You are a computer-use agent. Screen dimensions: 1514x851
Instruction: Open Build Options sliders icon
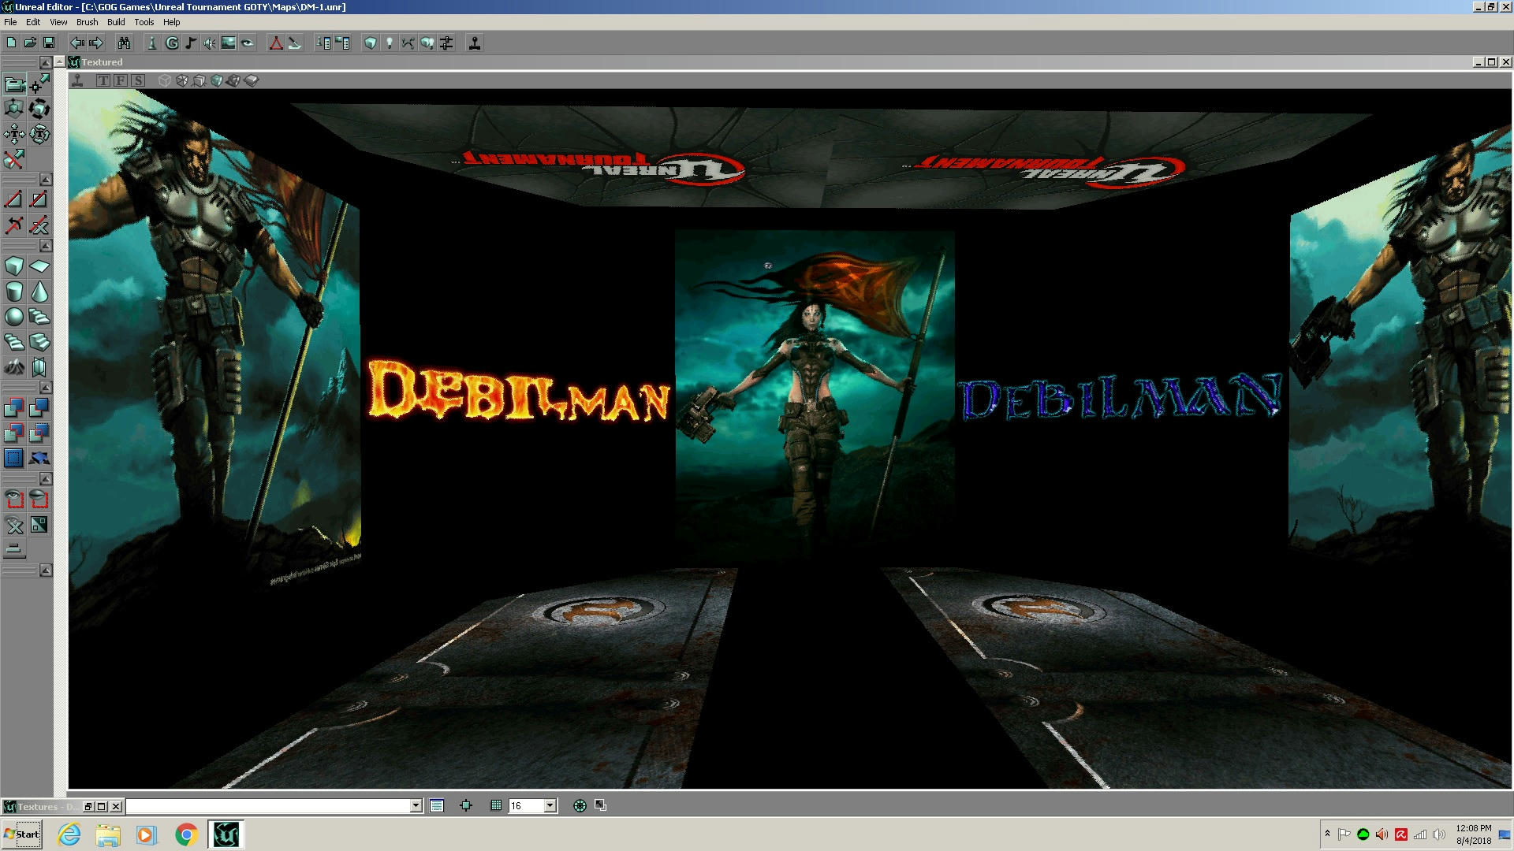(446, 43)
